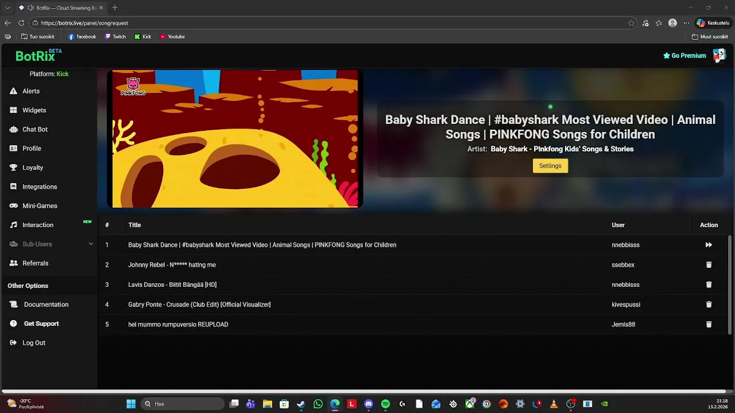
Task: Open the Copilot Keskustelu button
Action: point(713,23)
